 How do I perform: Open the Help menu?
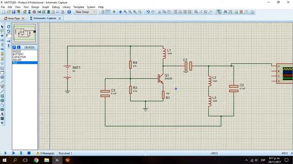[101, 7]
